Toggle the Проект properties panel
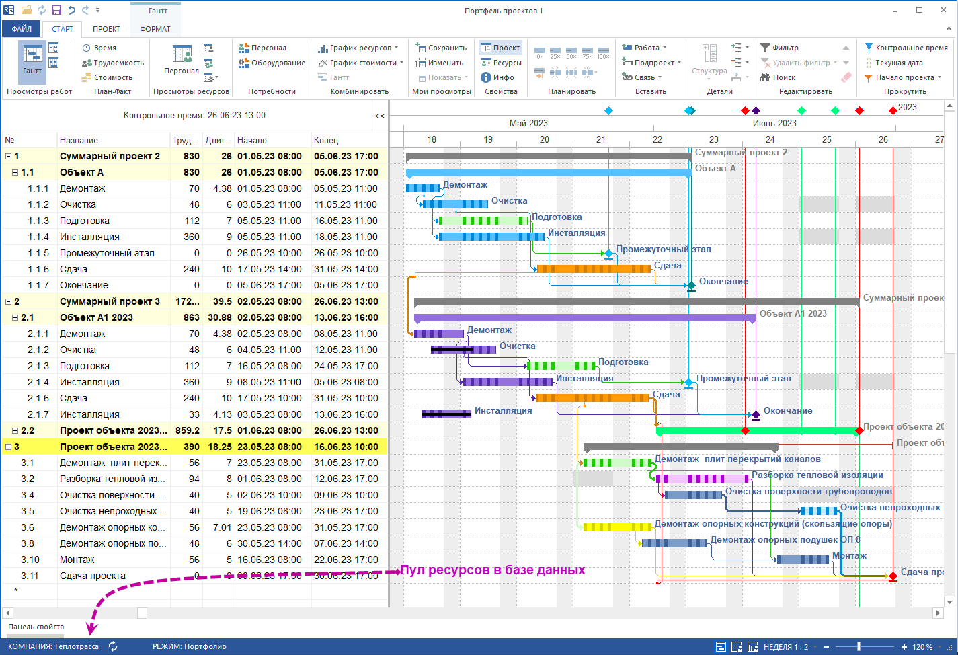This screenshot has height=655, width=958. pyautogui.click(x=501, y=48)
